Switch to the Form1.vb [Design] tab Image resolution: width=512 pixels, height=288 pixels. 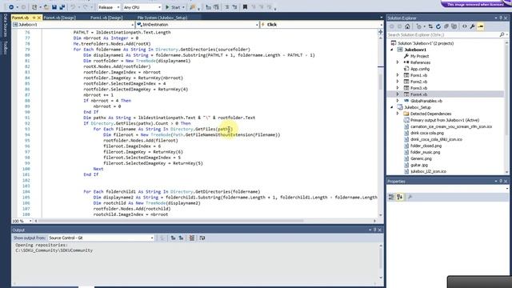click(x=106, y=18)
